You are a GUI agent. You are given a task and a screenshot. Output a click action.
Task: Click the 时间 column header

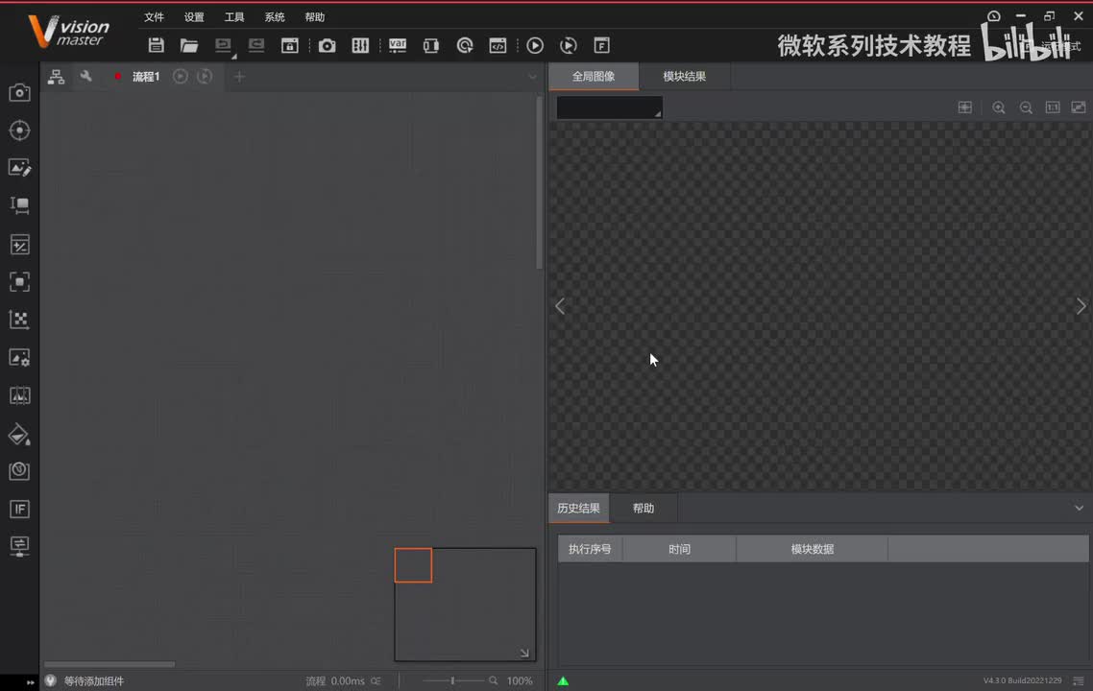(680, 549)
